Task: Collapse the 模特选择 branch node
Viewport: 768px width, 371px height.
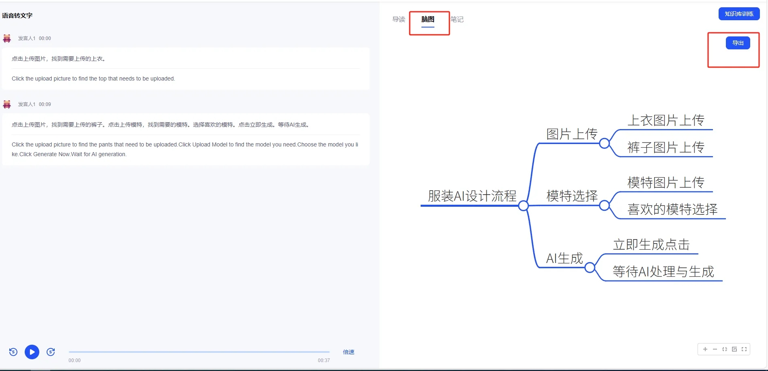Action: [604, 206]
